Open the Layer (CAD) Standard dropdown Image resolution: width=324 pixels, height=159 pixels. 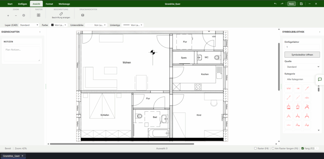tap(29, 25)
